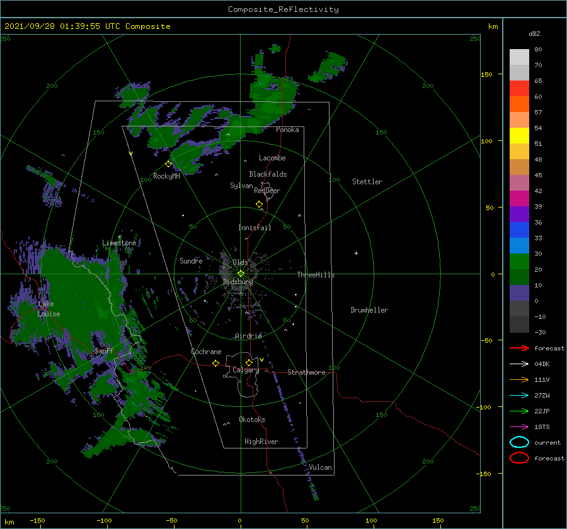Click the magenta 18TS arrow in legend
Image resolution: width=567 pixels, height=529 pixels.
click(519, 427)
